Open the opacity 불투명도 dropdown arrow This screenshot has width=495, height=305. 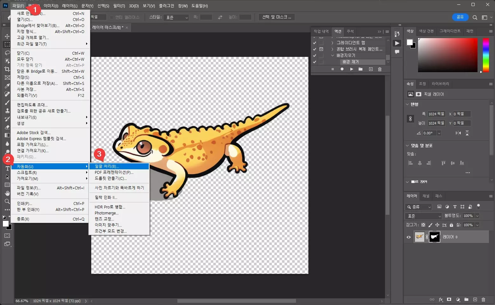[x=477, y=216]
